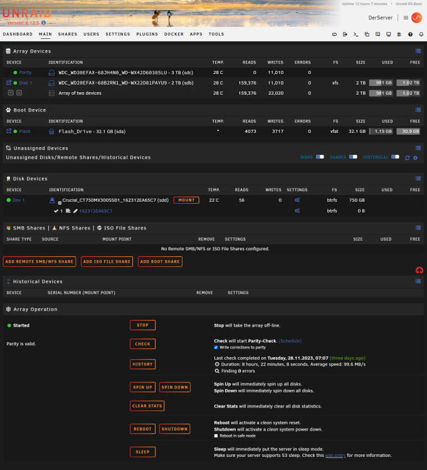Click the MOUNT button for Crucial SSD

click(186, 200)
